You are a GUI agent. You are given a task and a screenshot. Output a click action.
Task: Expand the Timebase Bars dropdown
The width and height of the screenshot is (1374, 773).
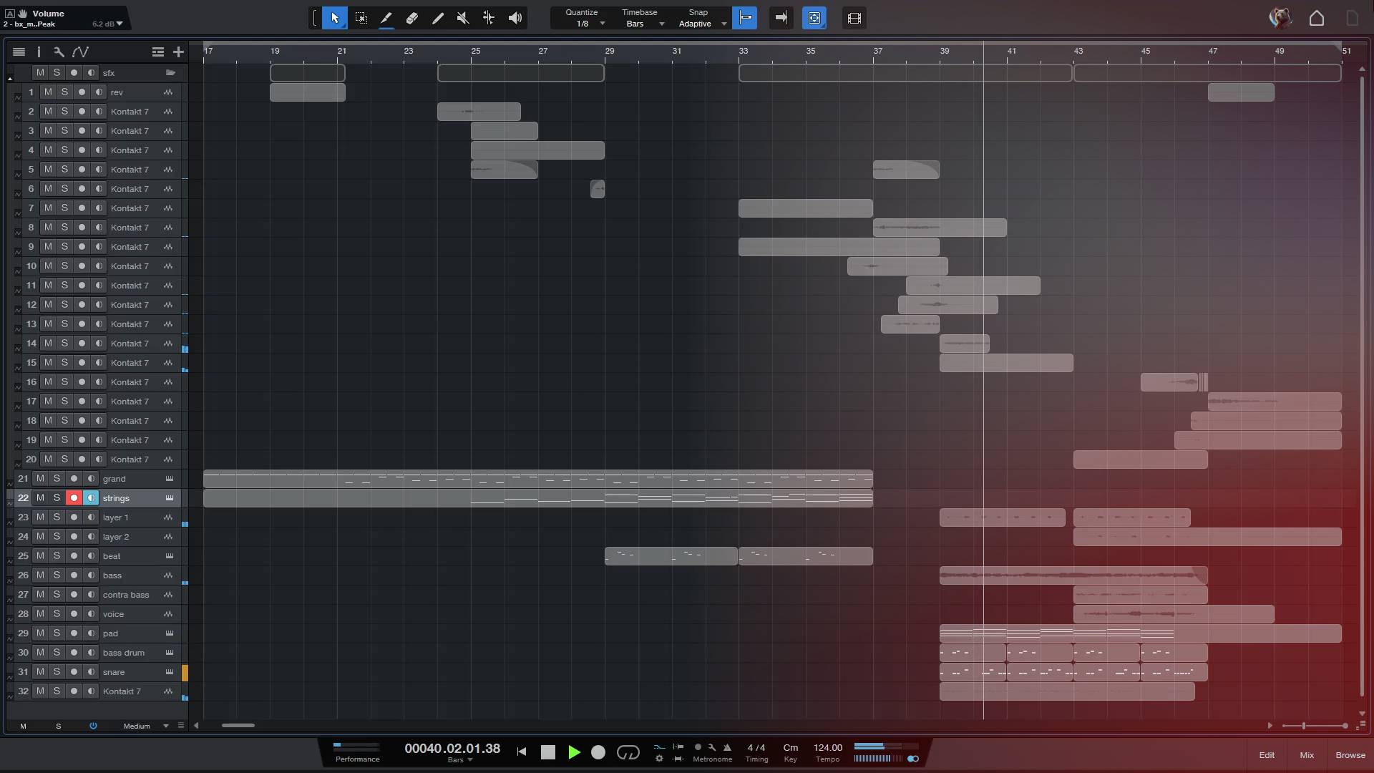(x=661, y=24)
